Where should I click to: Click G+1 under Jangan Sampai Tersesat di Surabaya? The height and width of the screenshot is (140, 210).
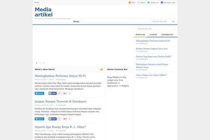65,119
